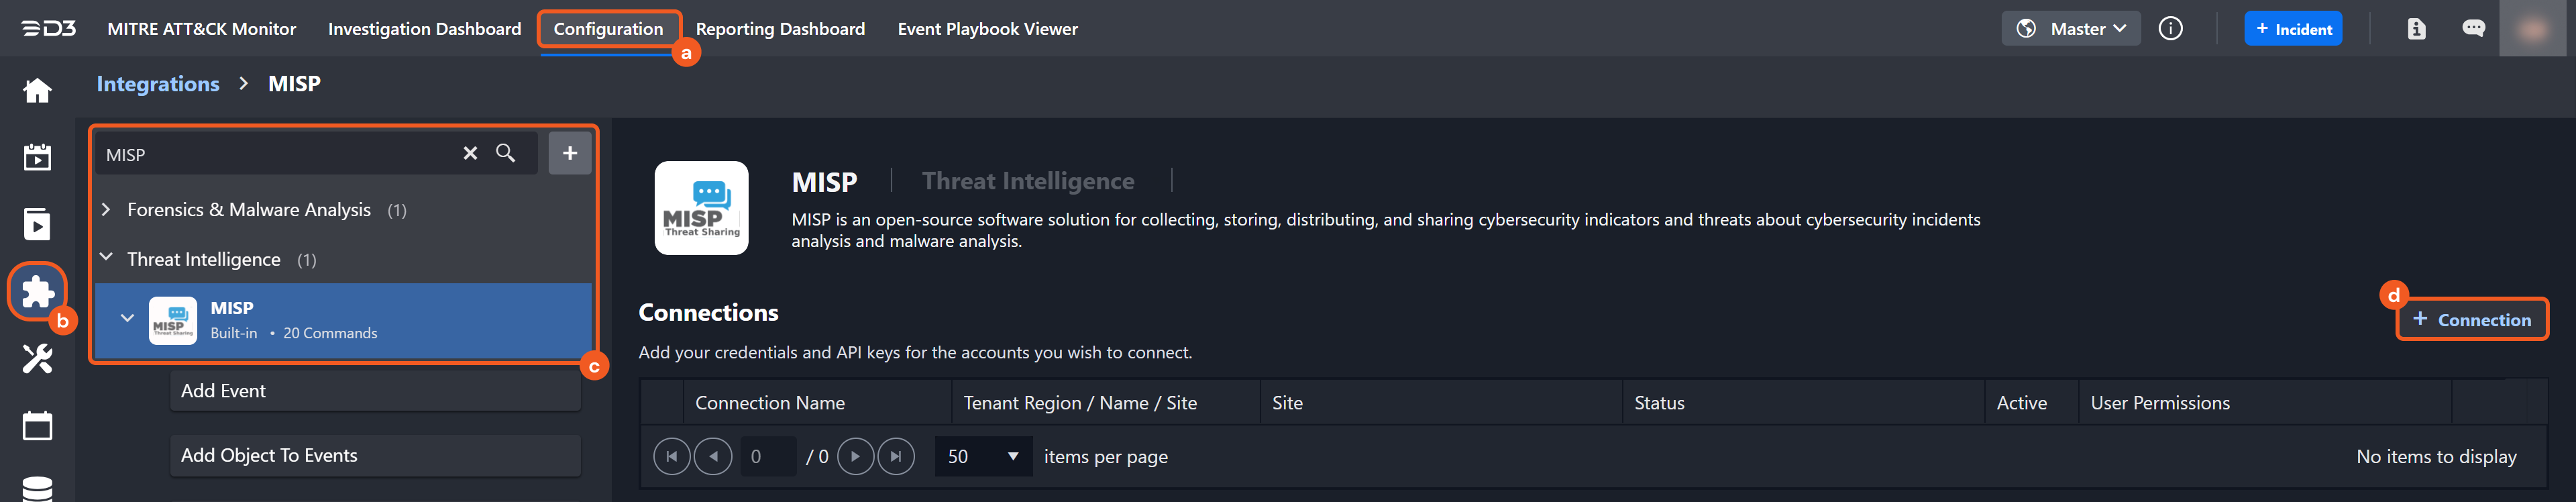The width and height of the screenshot is (2576, 502).
Task: Click the add Connection button
Action: [2471, 320]
